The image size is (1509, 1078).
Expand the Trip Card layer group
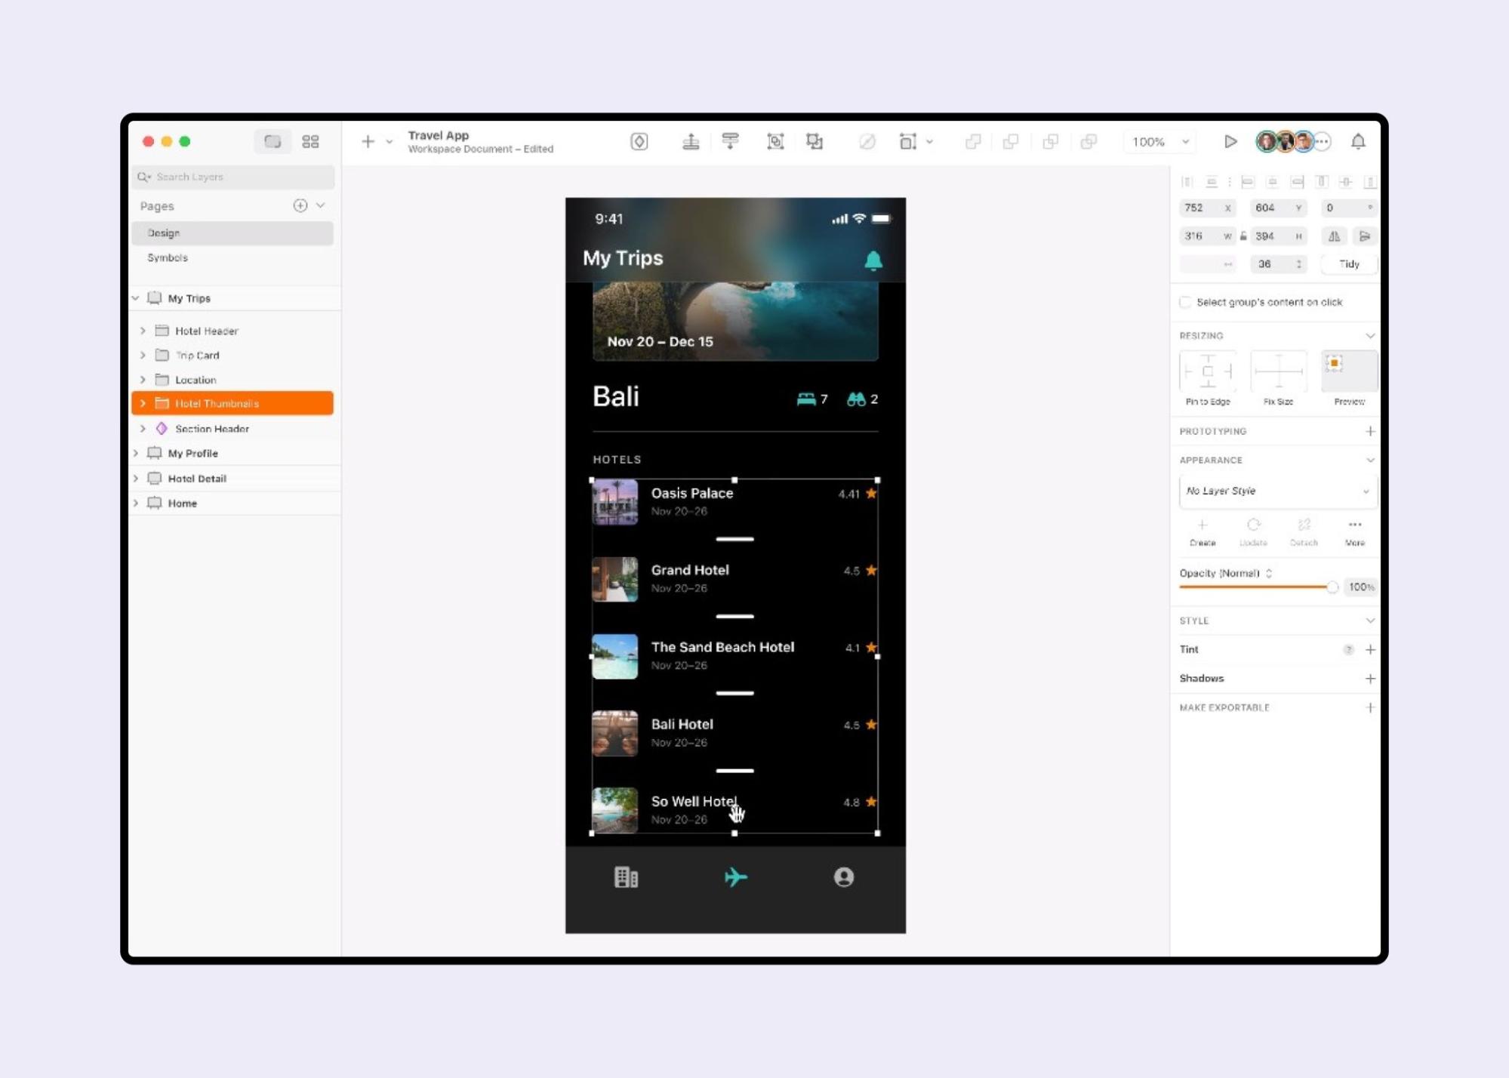coord(143,356)
